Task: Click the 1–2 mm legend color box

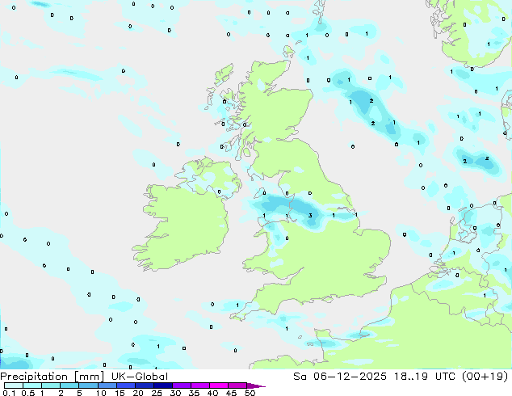Action: (x=51, y=385)
